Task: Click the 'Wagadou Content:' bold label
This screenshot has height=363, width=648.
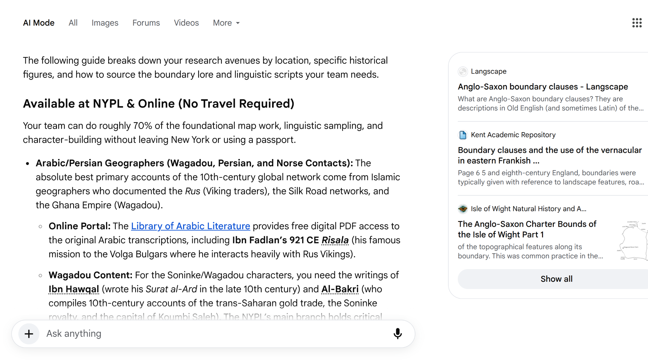Action: [90, 275]
